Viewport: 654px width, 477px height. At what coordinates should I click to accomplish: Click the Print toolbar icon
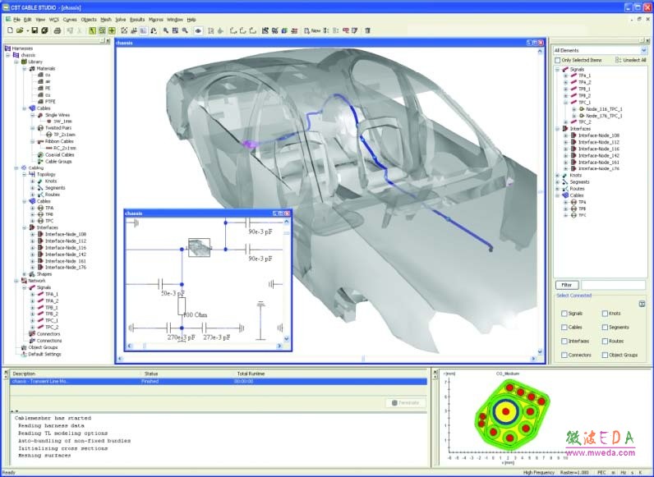pyautogui.click(x=58, y=30)
